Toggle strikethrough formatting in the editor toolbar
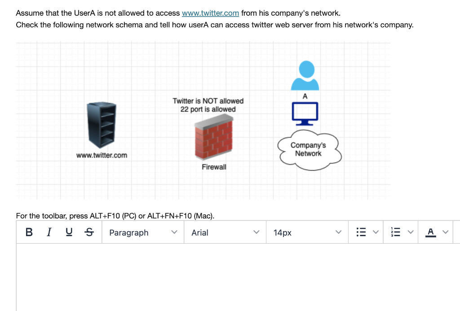Image resolution: width=460 pixels, height=311 pixels. [x=89, y=232]
